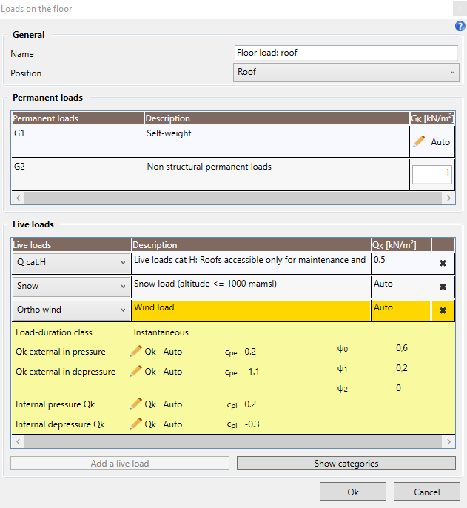This screenshot has height=508, width=467.
Task: Click left arrow of permanent loads scrollbar
Action: click(19, 198)
